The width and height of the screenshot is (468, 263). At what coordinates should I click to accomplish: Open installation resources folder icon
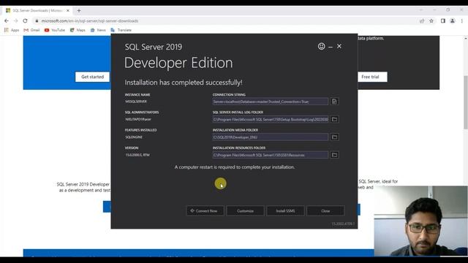334,155
